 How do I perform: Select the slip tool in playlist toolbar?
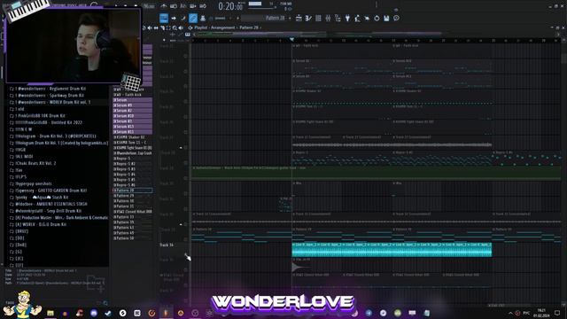pos(156,27)
